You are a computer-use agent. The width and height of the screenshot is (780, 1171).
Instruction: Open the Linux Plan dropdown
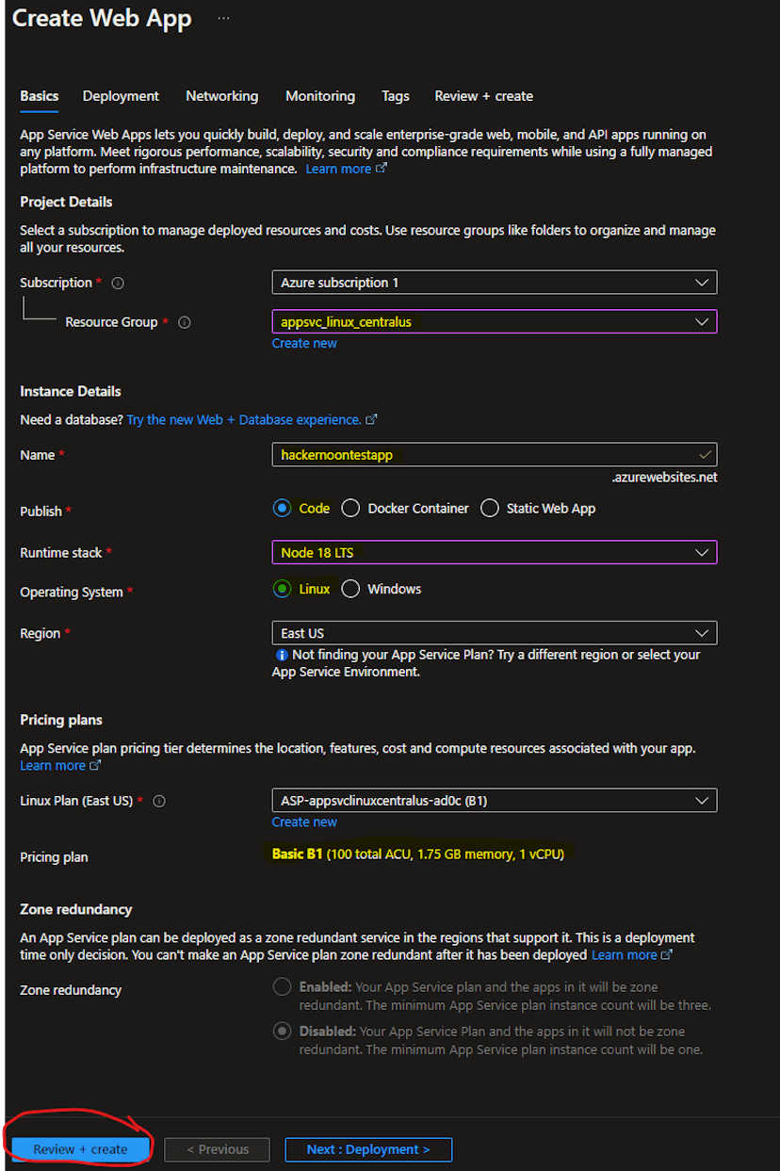pyautogui.click(x=703, y=800)
